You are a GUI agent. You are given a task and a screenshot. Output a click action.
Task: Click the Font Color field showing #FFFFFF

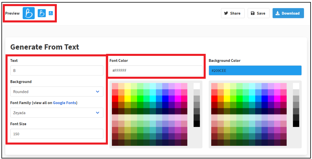[x=156, y=70]
